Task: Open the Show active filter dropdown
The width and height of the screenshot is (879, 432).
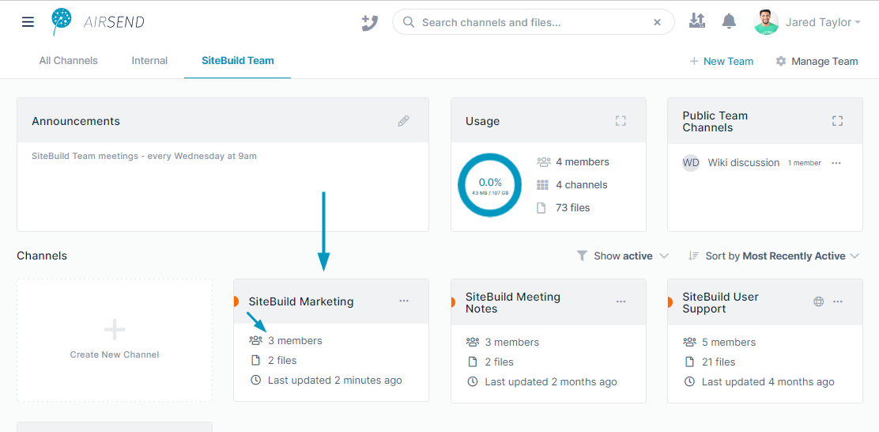Action: [x=623, y=256]
